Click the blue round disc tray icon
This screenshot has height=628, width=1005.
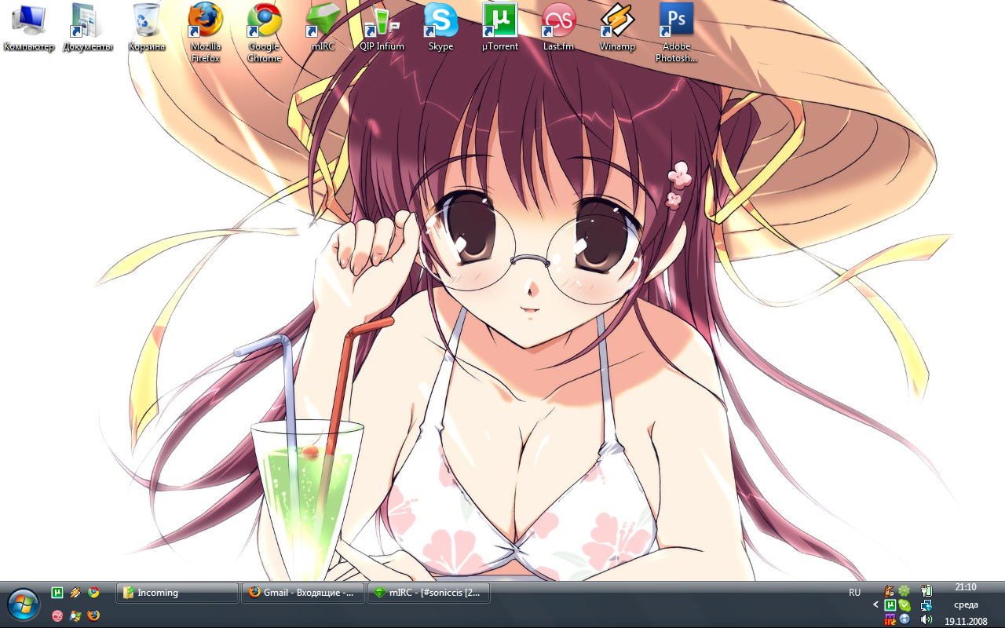[x=904, y=619]
